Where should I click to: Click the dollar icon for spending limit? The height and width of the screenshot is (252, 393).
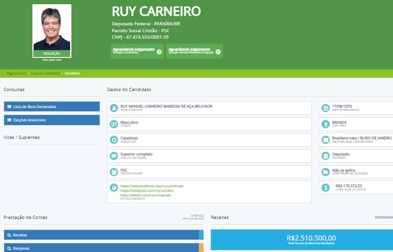coord(326,188)
